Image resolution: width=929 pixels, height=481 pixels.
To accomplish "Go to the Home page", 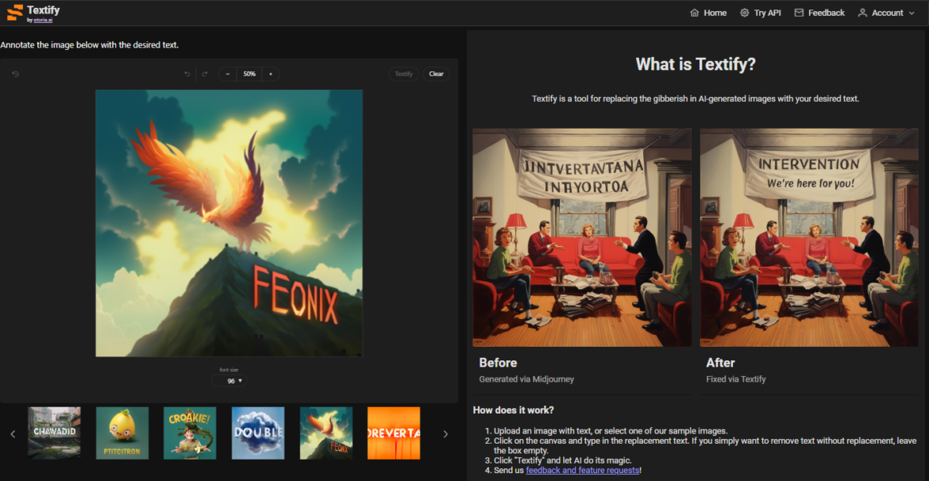I will 708,13.
